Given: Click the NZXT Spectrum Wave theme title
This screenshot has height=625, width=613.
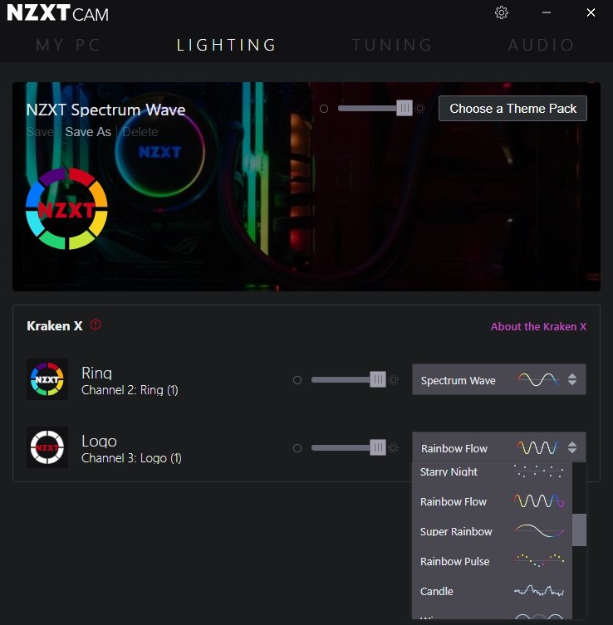Looking at the screenshot, I should pos(105,110).
